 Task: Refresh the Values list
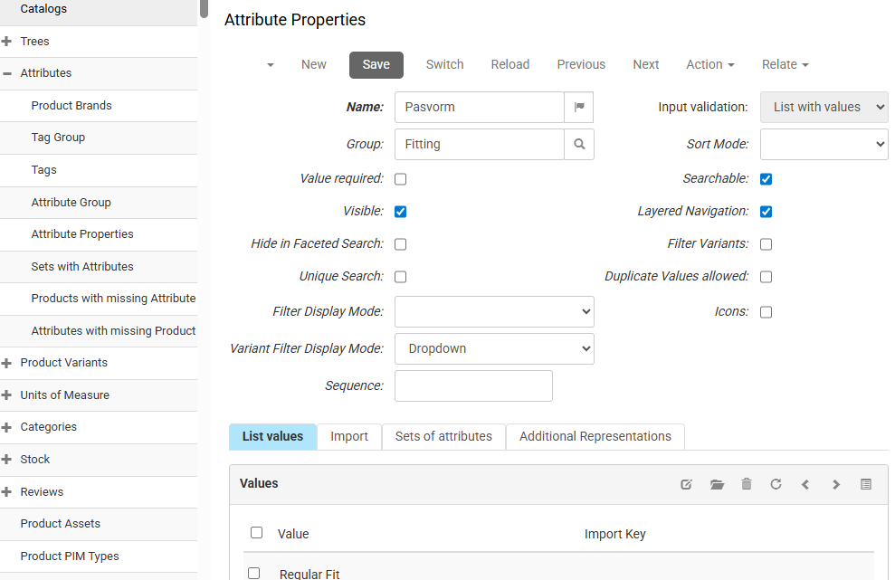tap(776, 484)
